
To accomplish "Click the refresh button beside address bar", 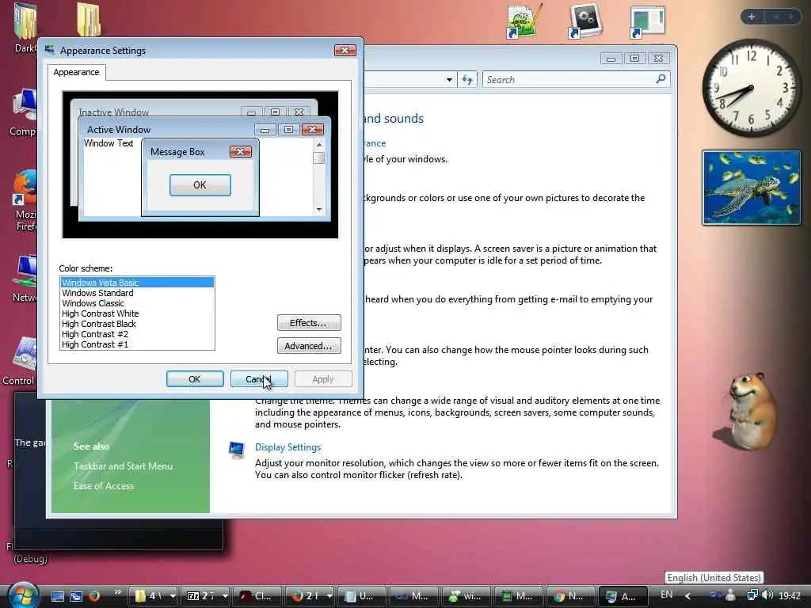I will pos(467,80).
